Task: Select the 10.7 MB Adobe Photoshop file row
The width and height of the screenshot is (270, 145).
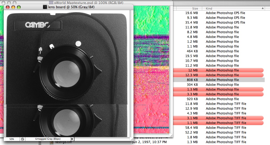Action: pos(219,61)
